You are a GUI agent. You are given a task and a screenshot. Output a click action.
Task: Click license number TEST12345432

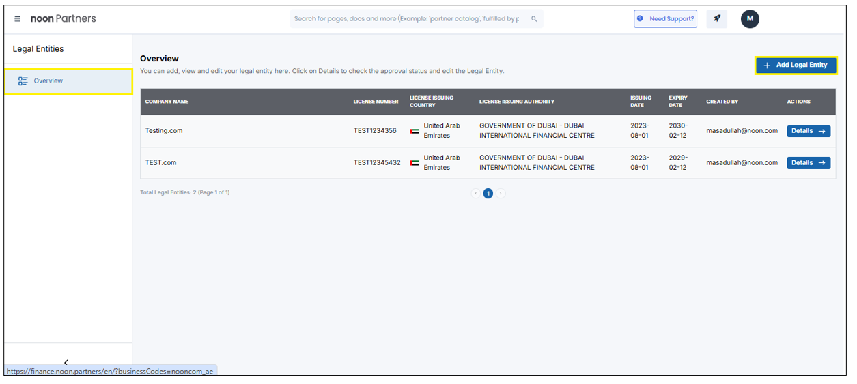(377, 163)
